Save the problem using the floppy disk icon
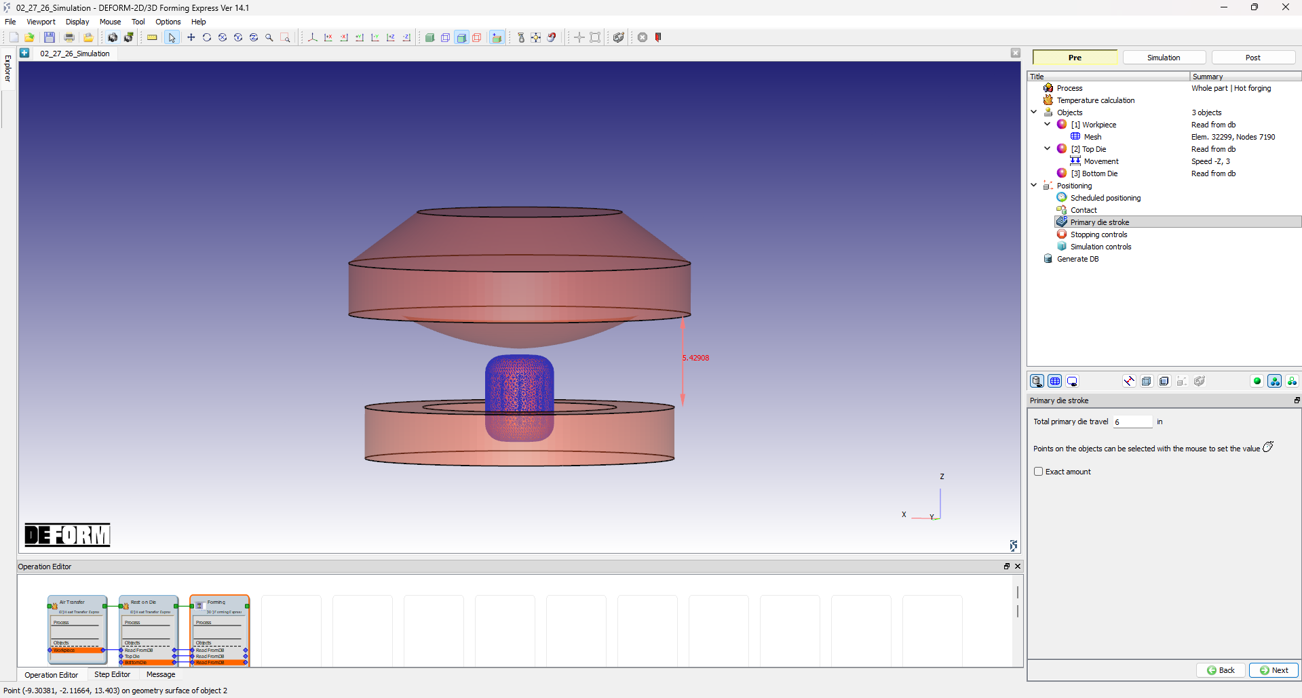The image size is (1302, 698). (x=50, y=37)
